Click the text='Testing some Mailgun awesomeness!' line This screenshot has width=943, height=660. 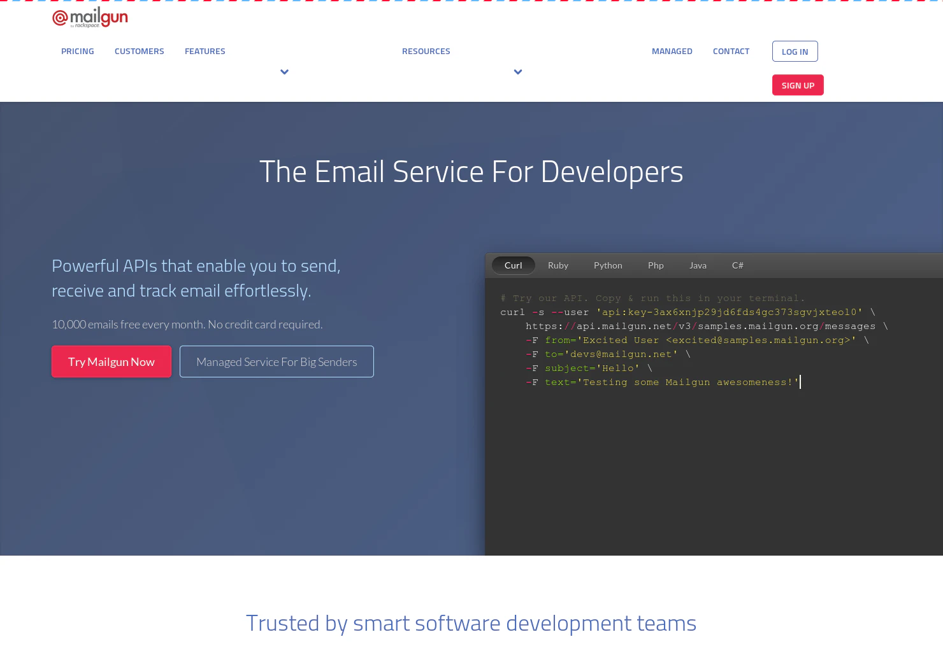(x=663, y=382)
